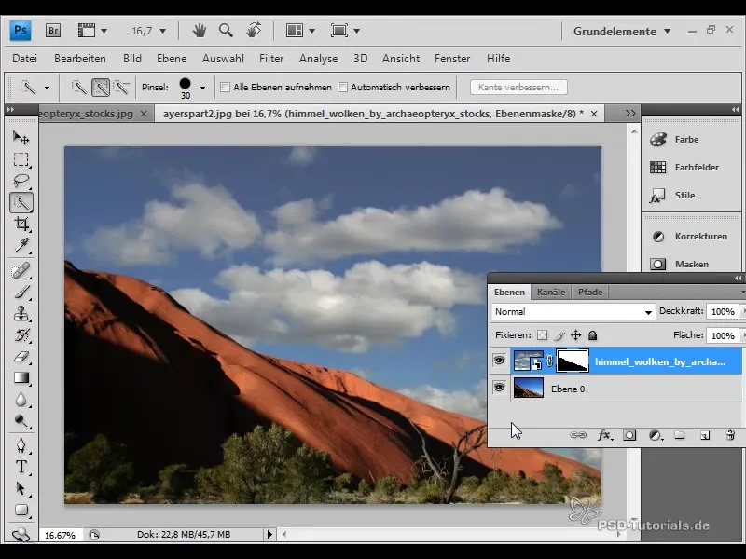Click the New selection mode icon
The width and height of the screenshot is (746, 559).
[79, 88]
